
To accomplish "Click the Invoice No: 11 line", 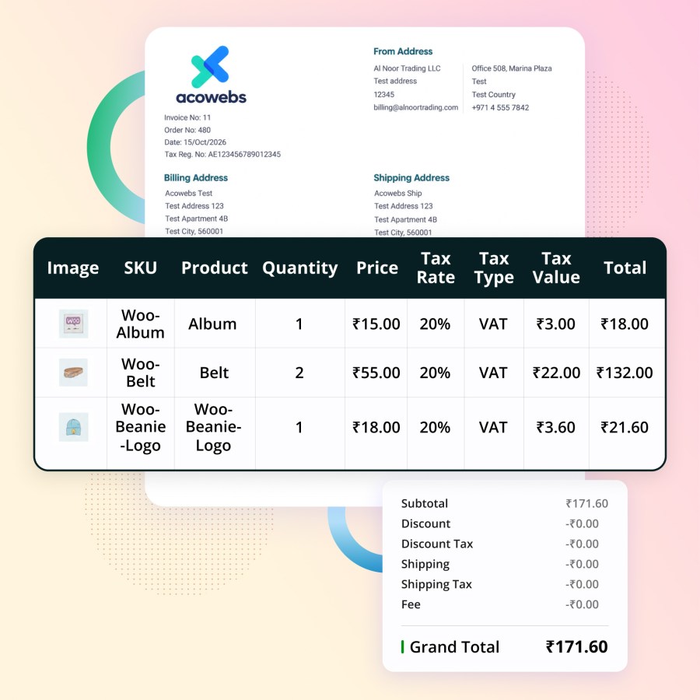I will click(187, 117).
